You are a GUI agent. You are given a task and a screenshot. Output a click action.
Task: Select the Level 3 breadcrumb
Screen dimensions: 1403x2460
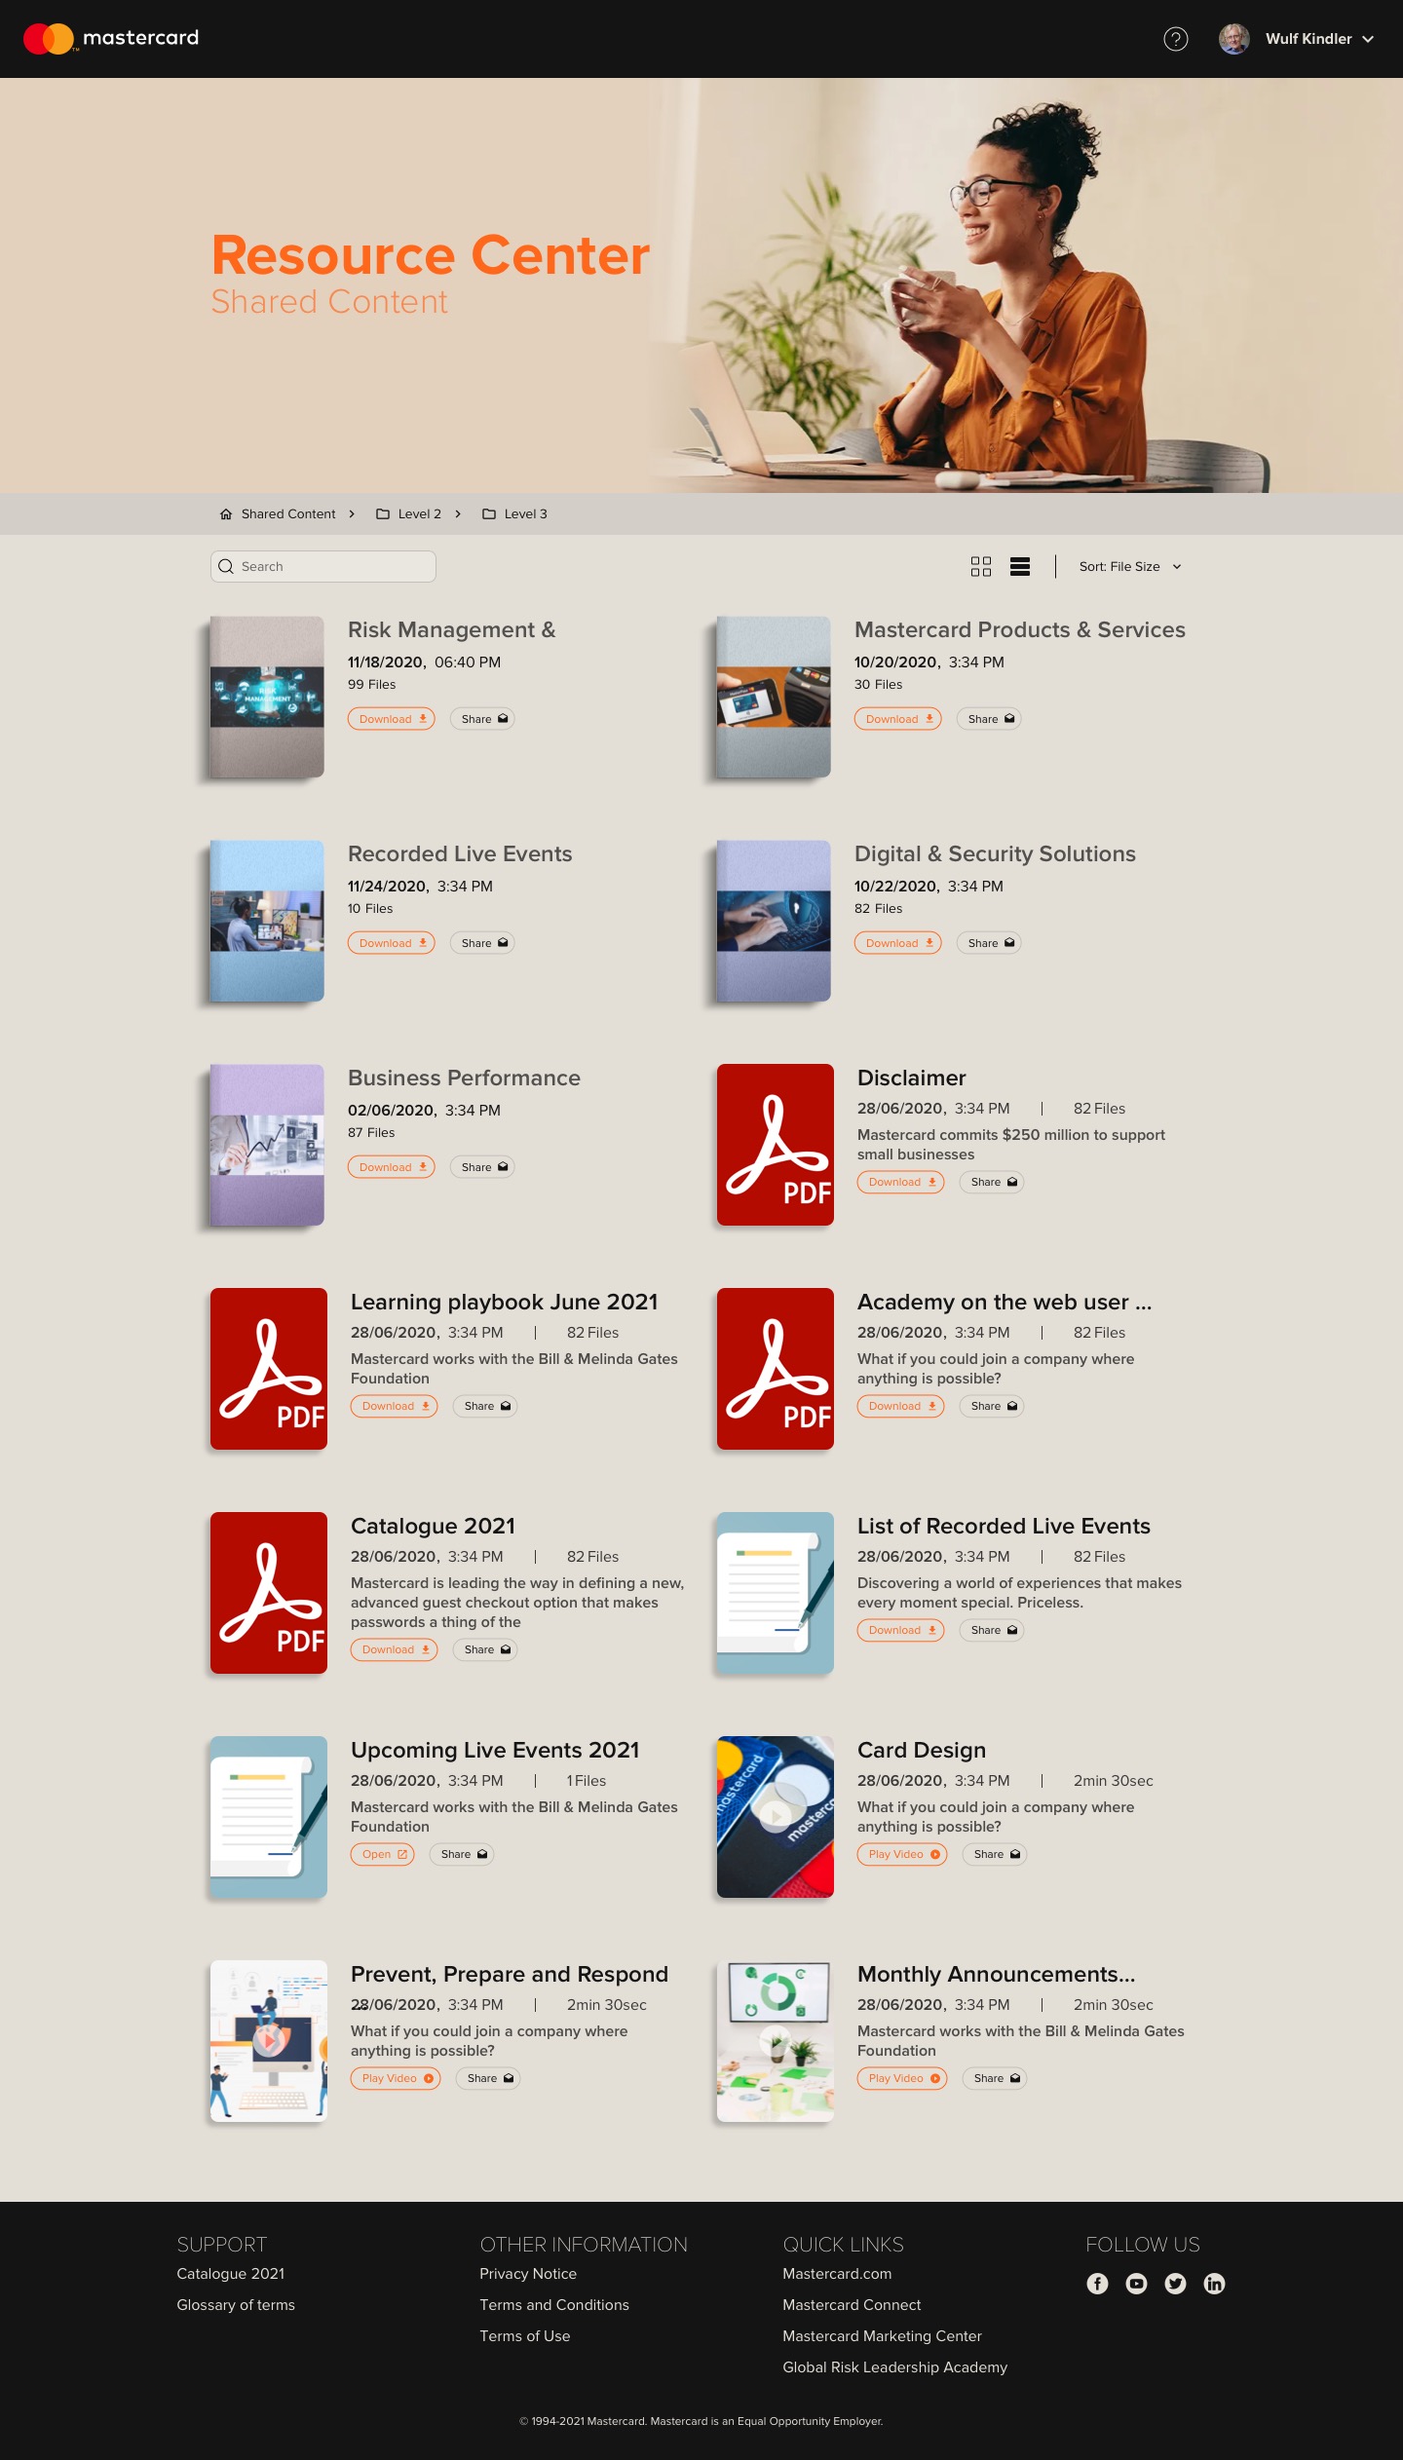coord(514,513)
